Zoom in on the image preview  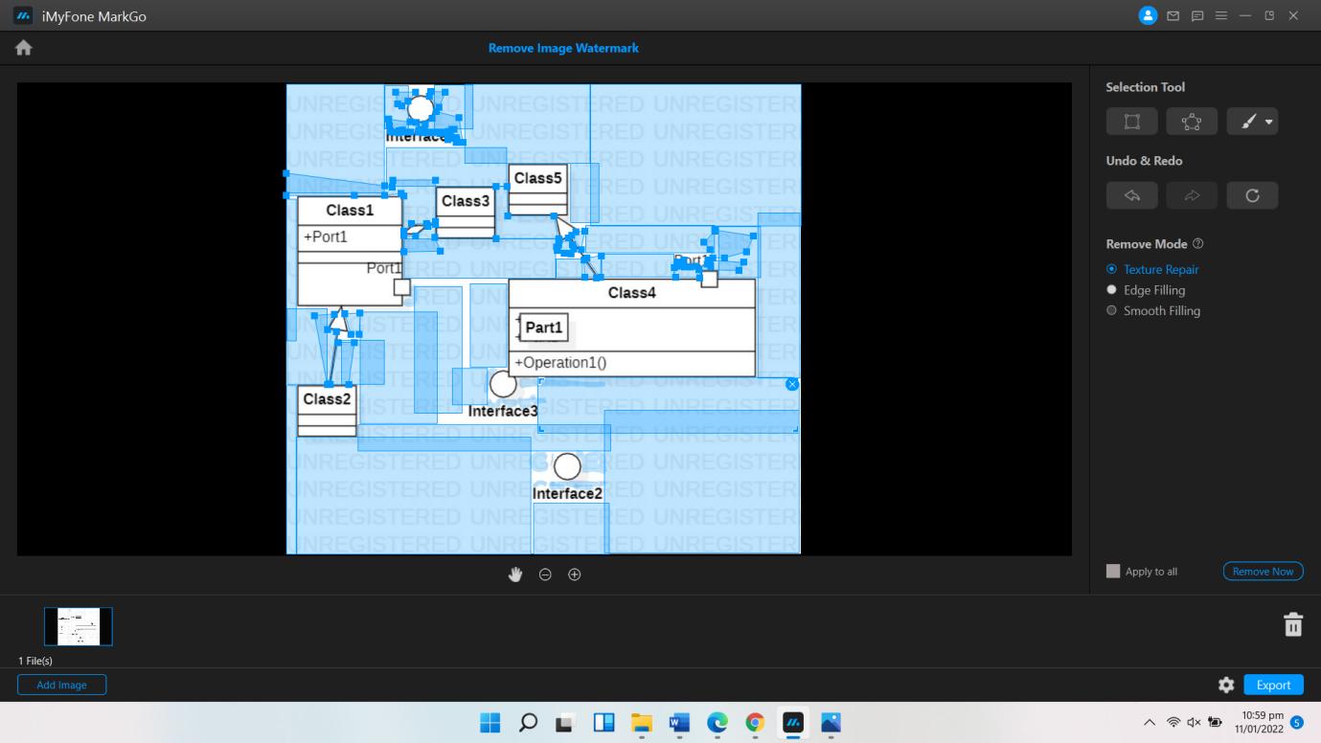[575, 574]
